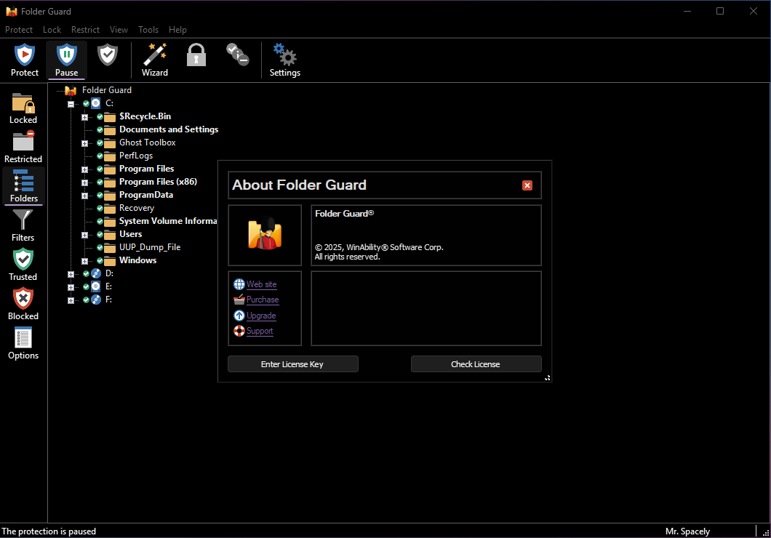
Task: Click green status check of Recovery
Action: (x=100, y=209)
